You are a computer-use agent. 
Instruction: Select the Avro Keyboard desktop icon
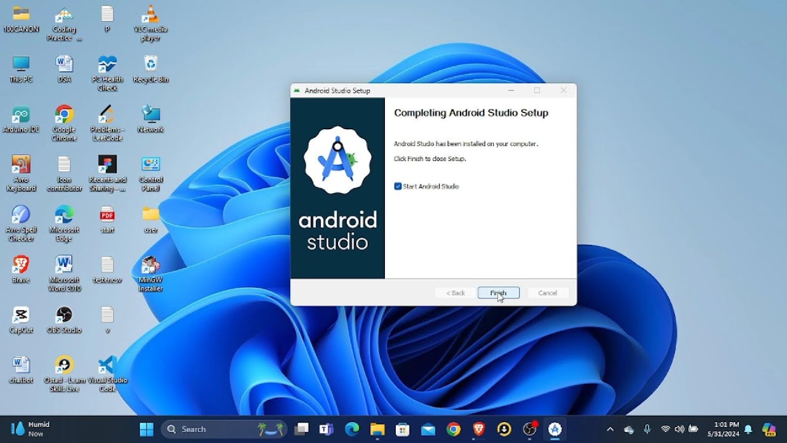22,174
